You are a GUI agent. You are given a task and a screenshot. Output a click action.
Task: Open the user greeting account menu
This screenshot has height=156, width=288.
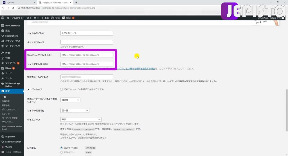tap(271, 18)
